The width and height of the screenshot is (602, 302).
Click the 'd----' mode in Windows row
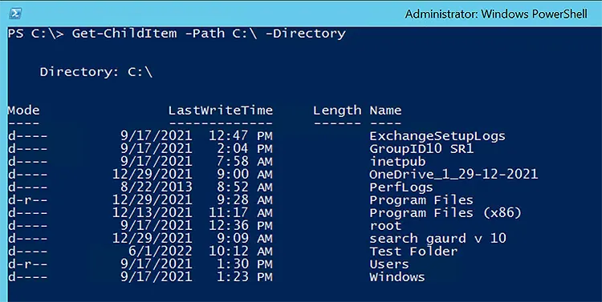click(27, 277)
